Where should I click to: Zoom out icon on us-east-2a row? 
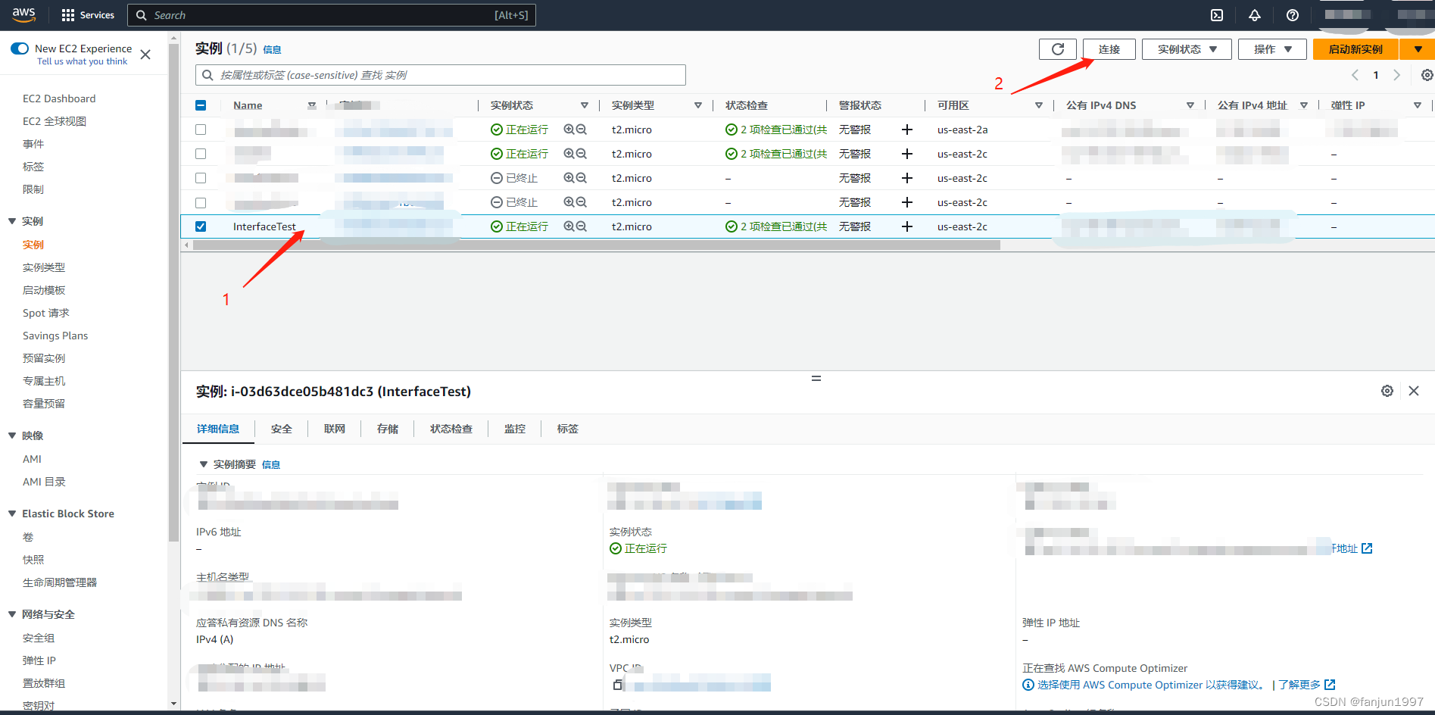(x=582, y=130)
